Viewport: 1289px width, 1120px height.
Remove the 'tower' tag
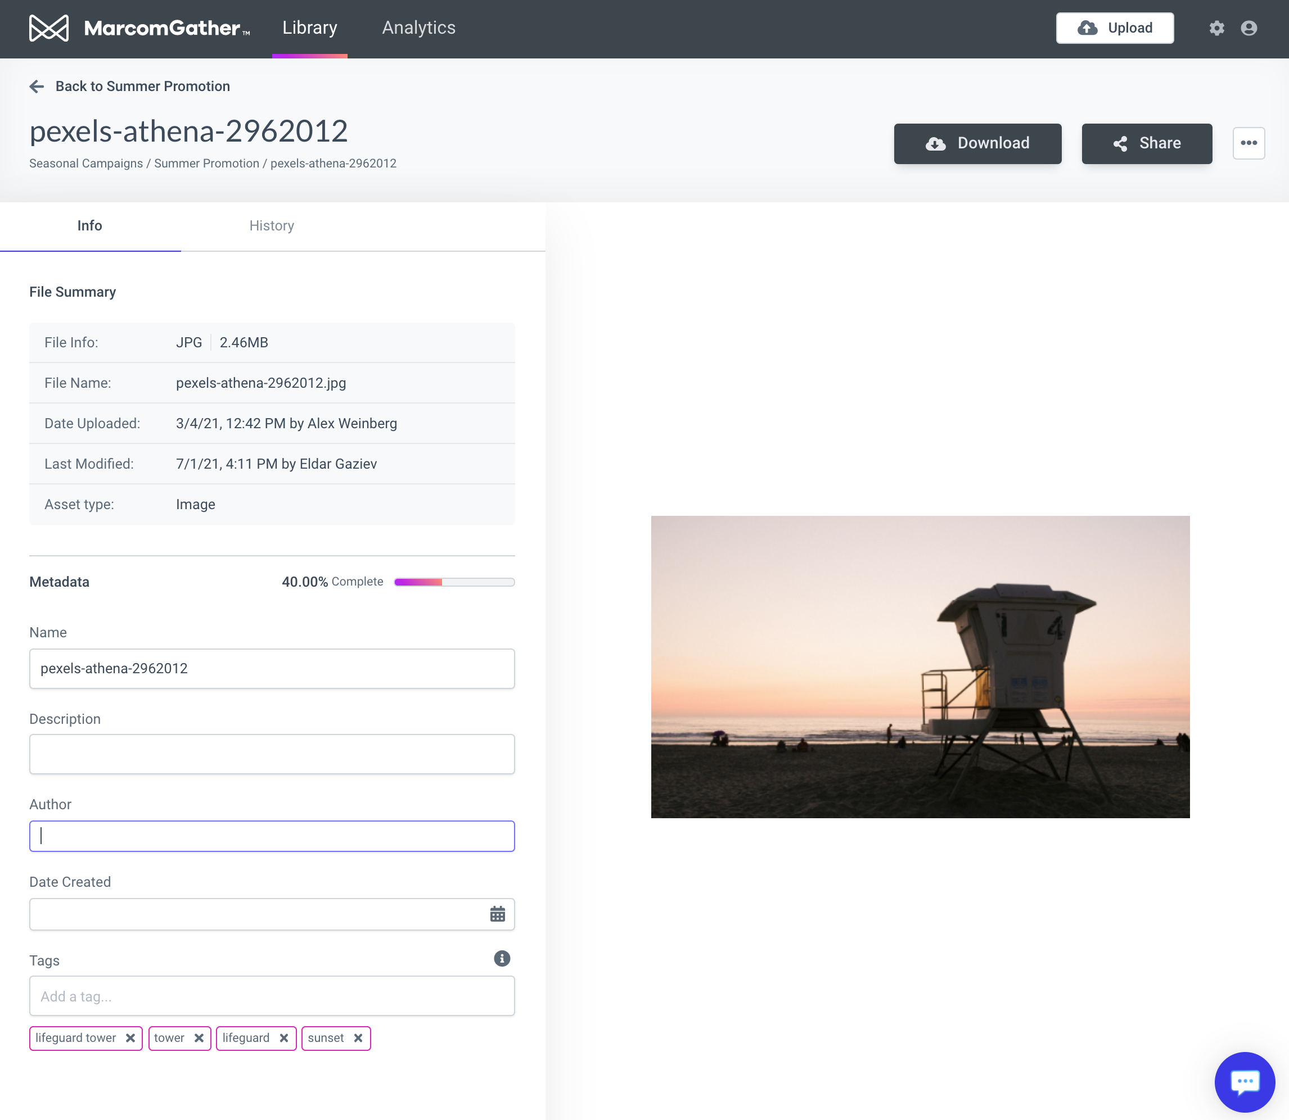[199, 1038]
